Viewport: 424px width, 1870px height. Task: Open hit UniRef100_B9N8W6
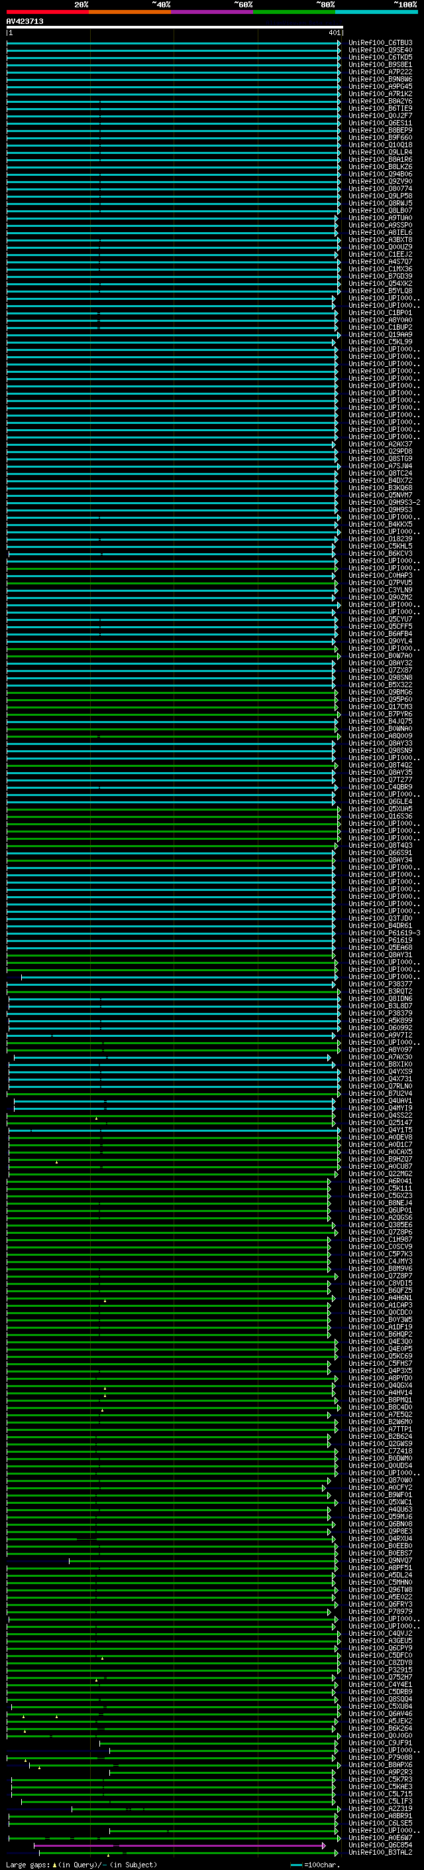pyautogui.click(x=380, y=79)
